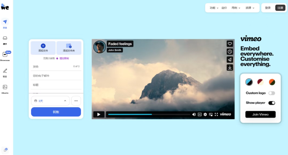Select the maroon and cream color swatch

[x=260, y=82]
